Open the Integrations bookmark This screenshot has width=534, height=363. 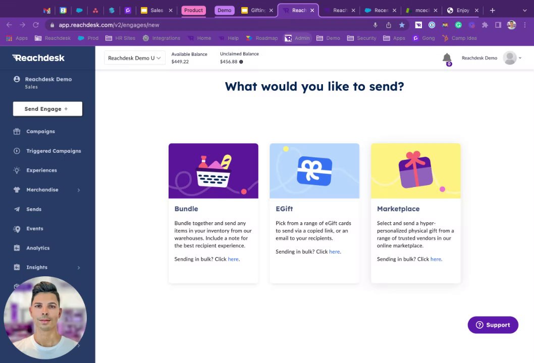coord(162,38)
